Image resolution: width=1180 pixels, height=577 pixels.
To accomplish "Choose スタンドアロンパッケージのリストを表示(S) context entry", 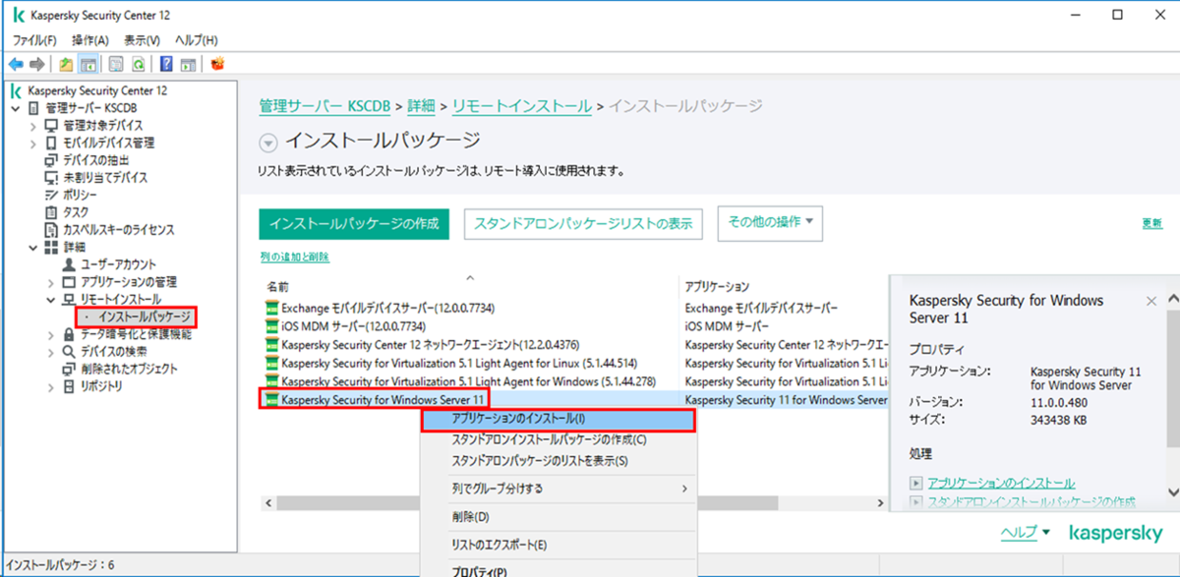I will (559, 460).
